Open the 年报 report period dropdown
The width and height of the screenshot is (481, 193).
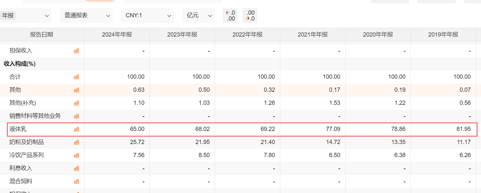click(25, 16)
